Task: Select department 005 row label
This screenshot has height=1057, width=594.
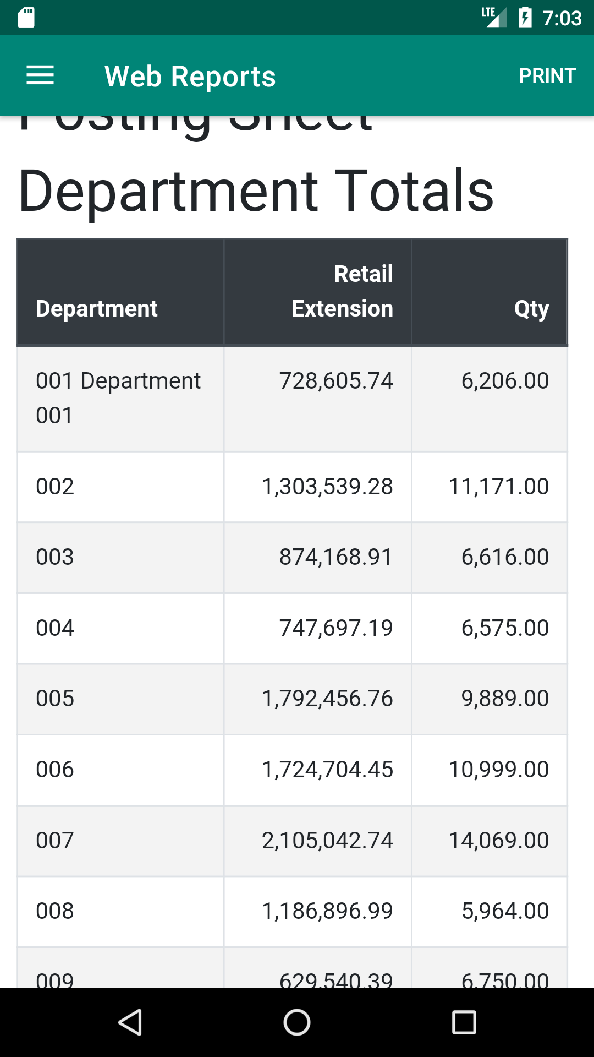Action: point(55,699)
